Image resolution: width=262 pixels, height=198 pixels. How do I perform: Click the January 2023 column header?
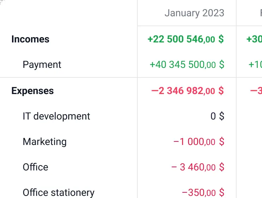click(x=194, y=13)
